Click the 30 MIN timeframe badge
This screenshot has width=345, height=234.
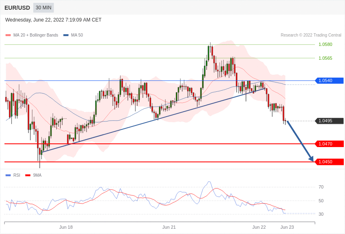coord(43,8)
